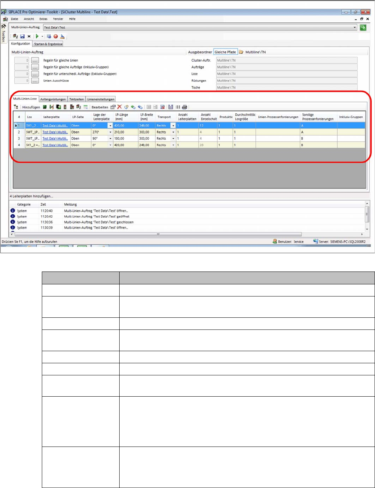Open Leiterplatte link in row 3
The height and width of the screenshot is (488, 375).
click(x=55, y=139)
